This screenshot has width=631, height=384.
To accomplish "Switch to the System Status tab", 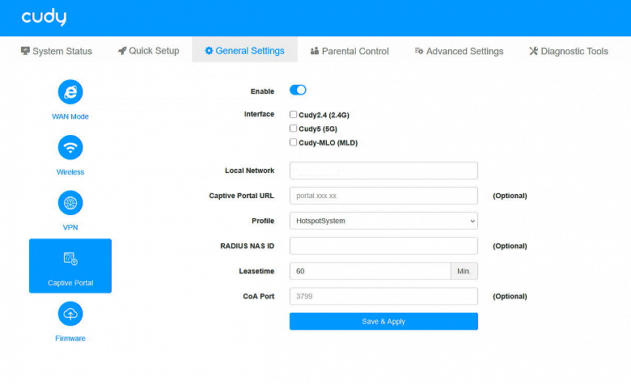I will point(56,51).
